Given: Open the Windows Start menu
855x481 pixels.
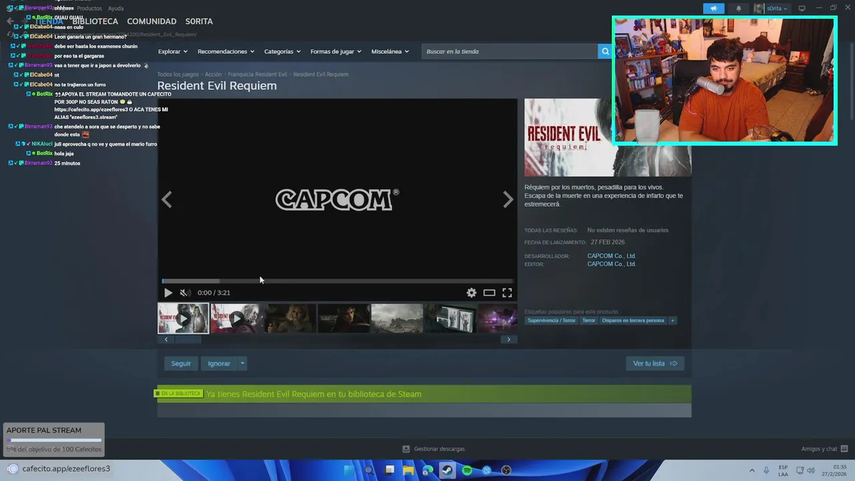Looking at the screenshot, I should pos(349,470).
